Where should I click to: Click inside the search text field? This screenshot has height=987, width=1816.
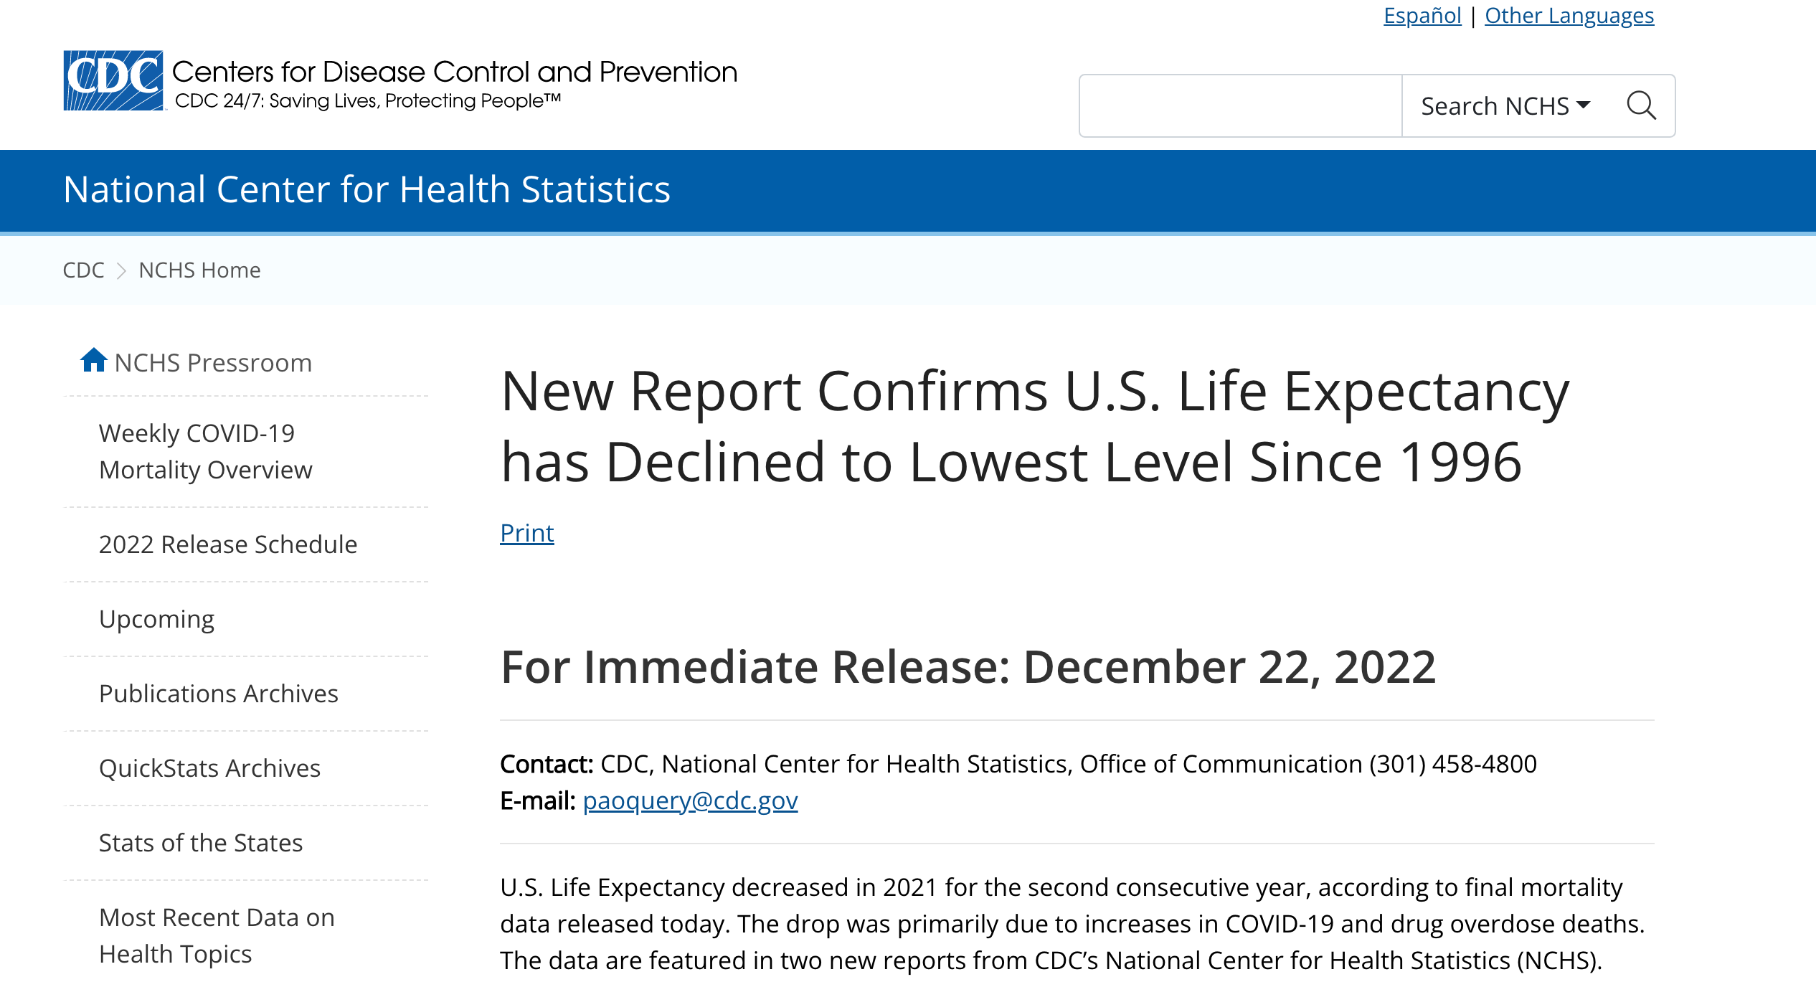[1240, 106]
